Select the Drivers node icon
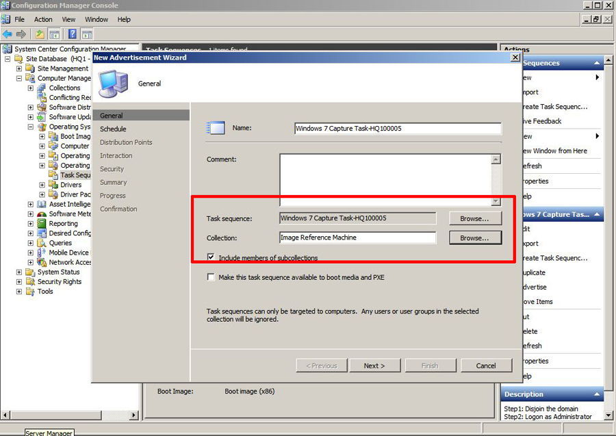The width and height of the screenshot is (616, 436). coord(53,185)
